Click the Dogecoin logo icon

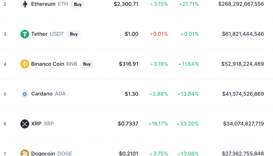(25, 153)
